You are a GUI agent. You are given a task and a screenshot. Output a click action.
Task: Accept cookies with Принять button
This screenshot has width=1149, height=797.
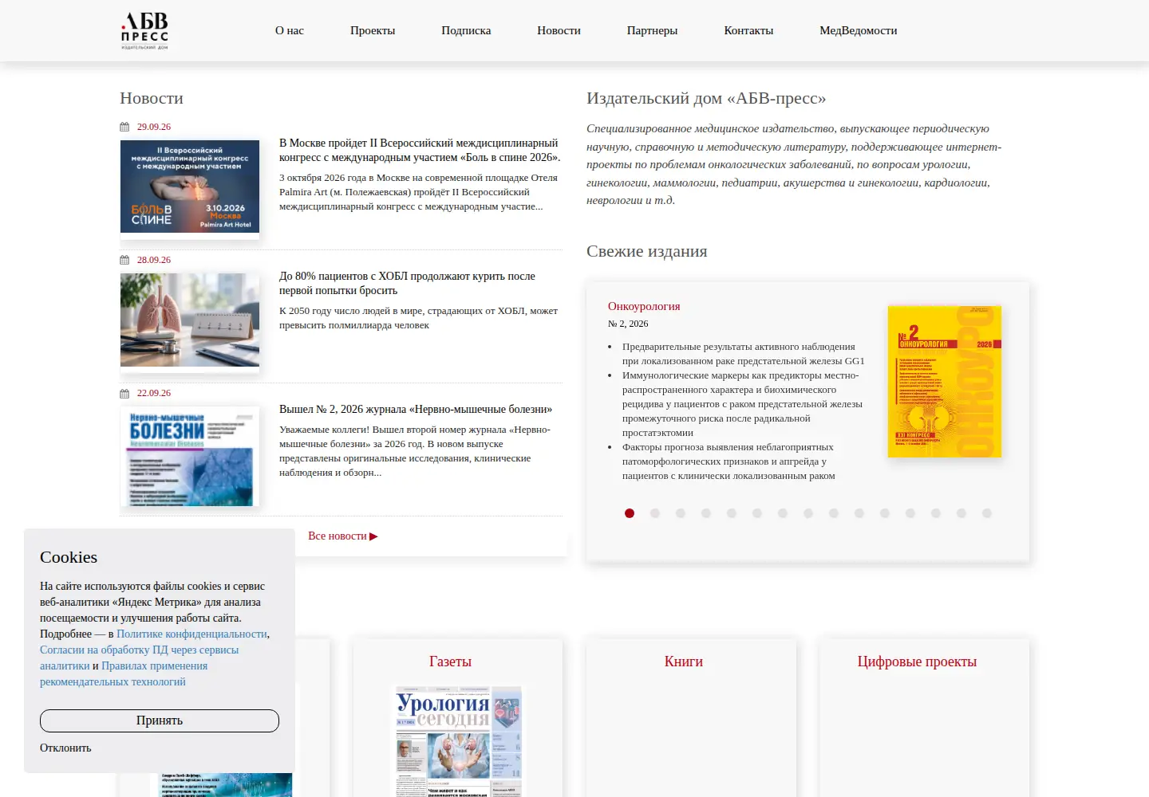160,720
